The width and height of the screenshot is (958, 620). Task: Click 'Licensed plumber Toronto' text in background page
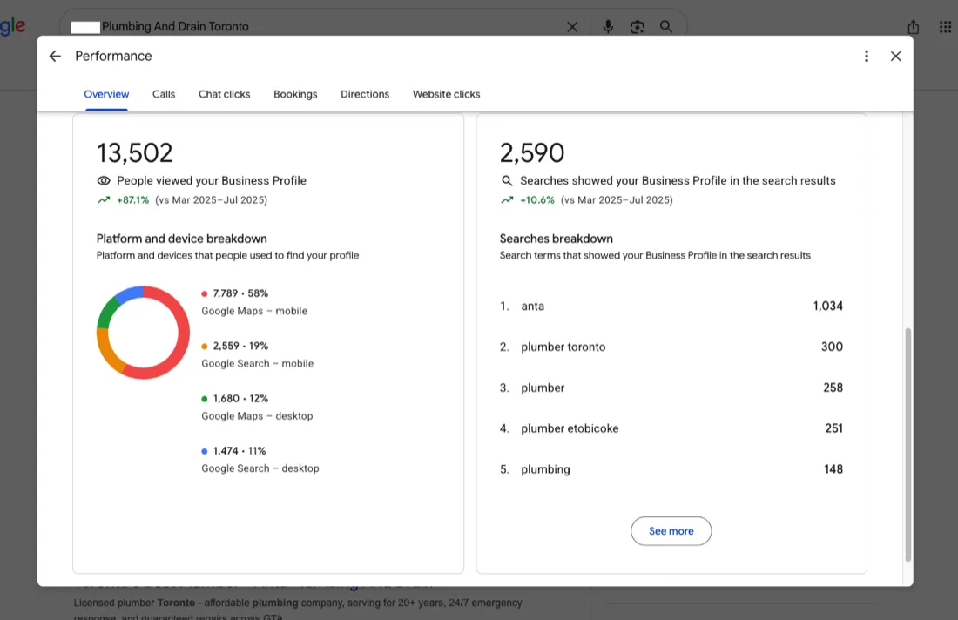tap(134, 603)
